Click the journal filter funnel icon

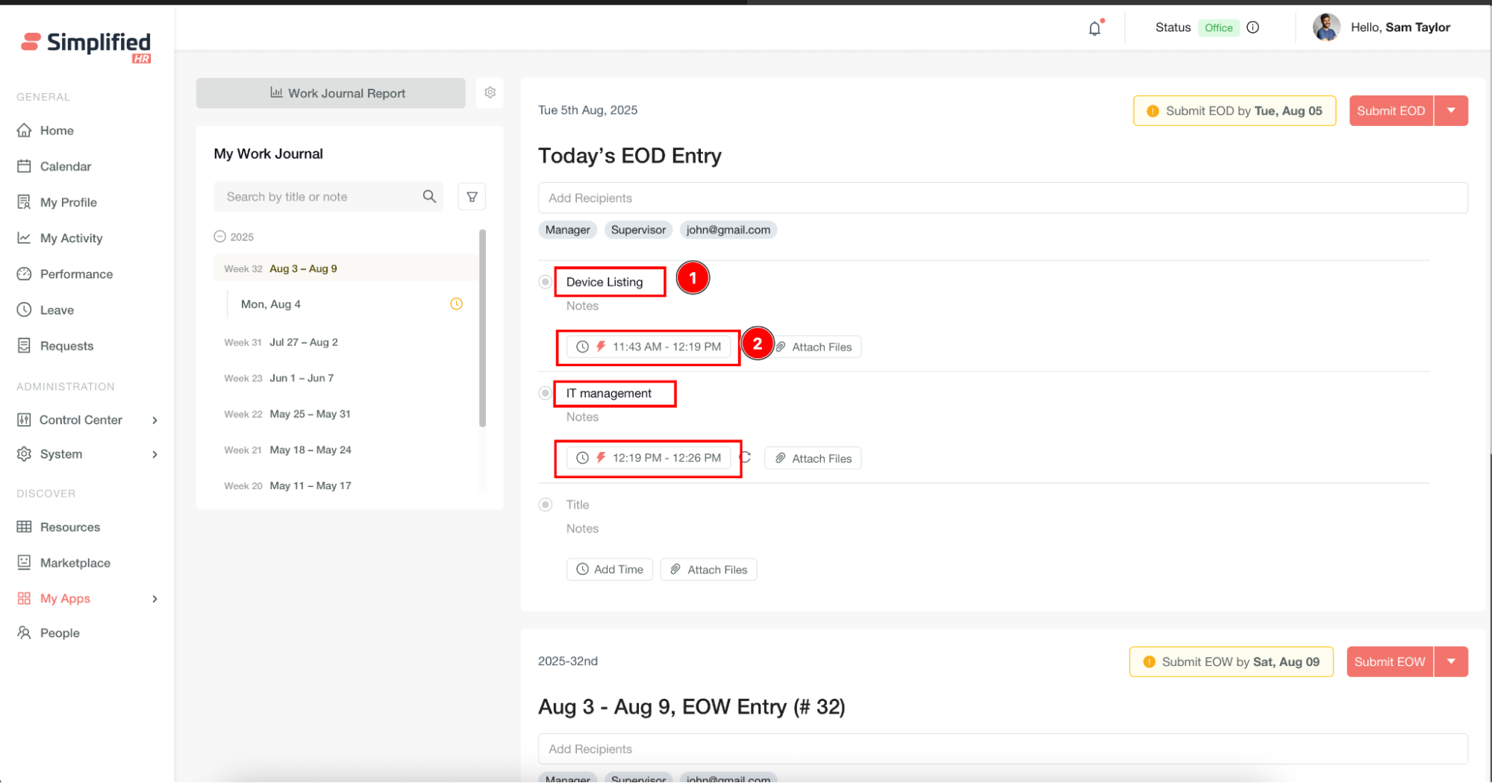point(472,197)
